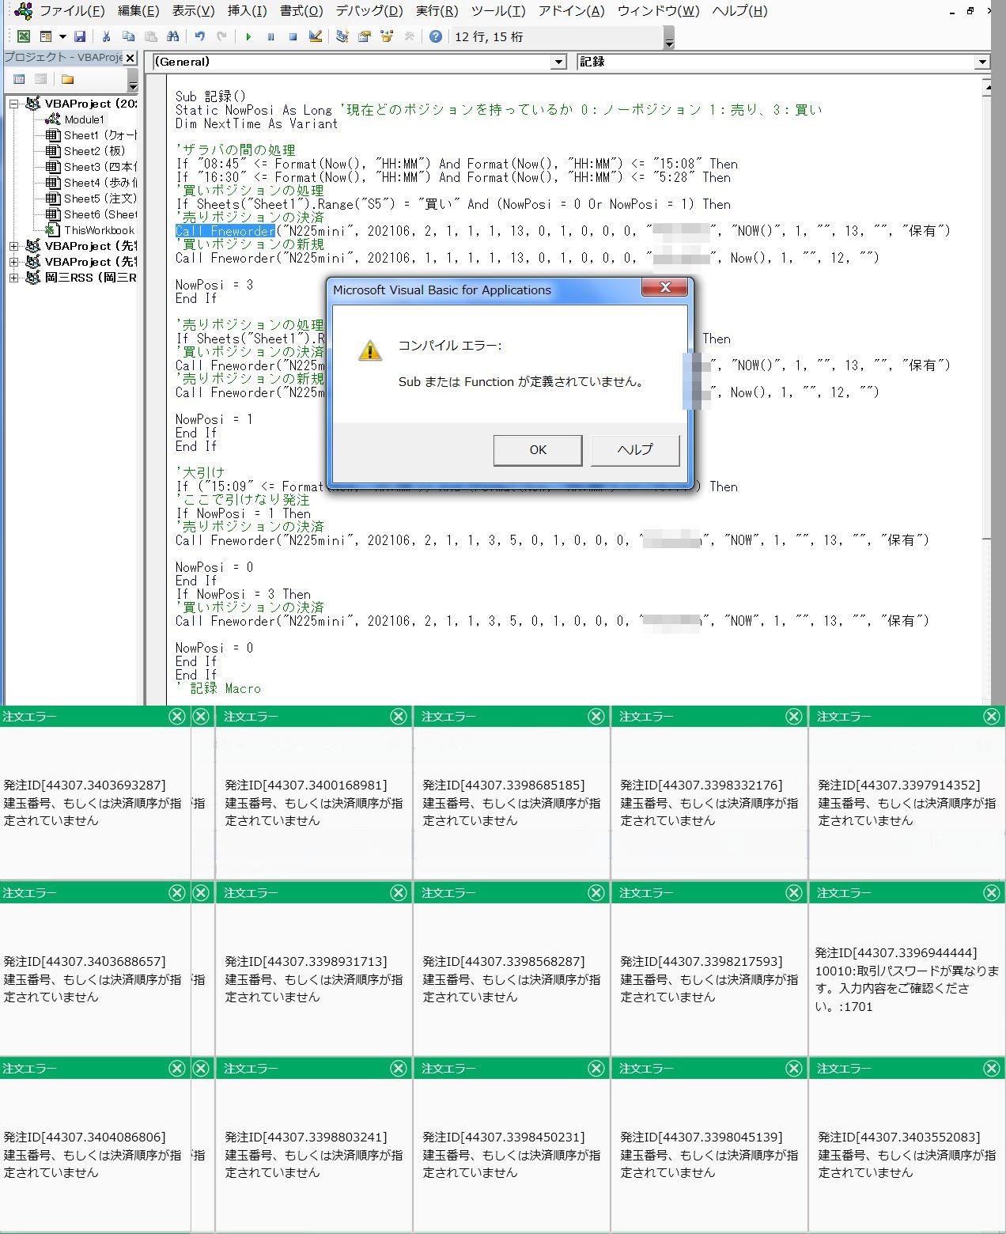Click the blue Help question mark icon
The height and width of the screenshot is (1234, 1006).
435,36
